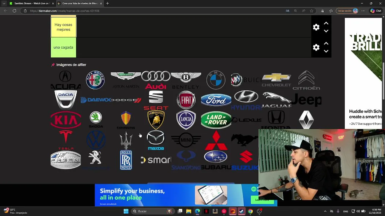Open a new browser tab
This screenshot has height=216, width=385.
tap(107, 3)
